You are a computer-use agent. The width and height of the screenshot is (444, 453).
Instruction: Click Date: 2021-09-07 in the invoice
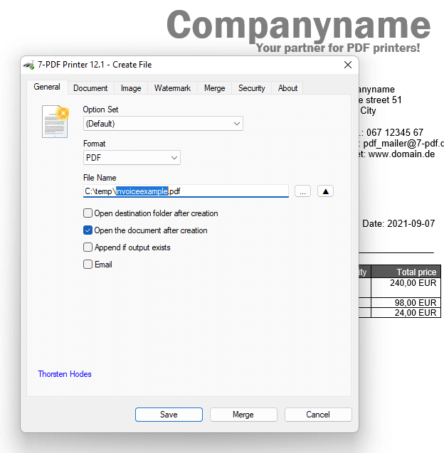(398, 223)
